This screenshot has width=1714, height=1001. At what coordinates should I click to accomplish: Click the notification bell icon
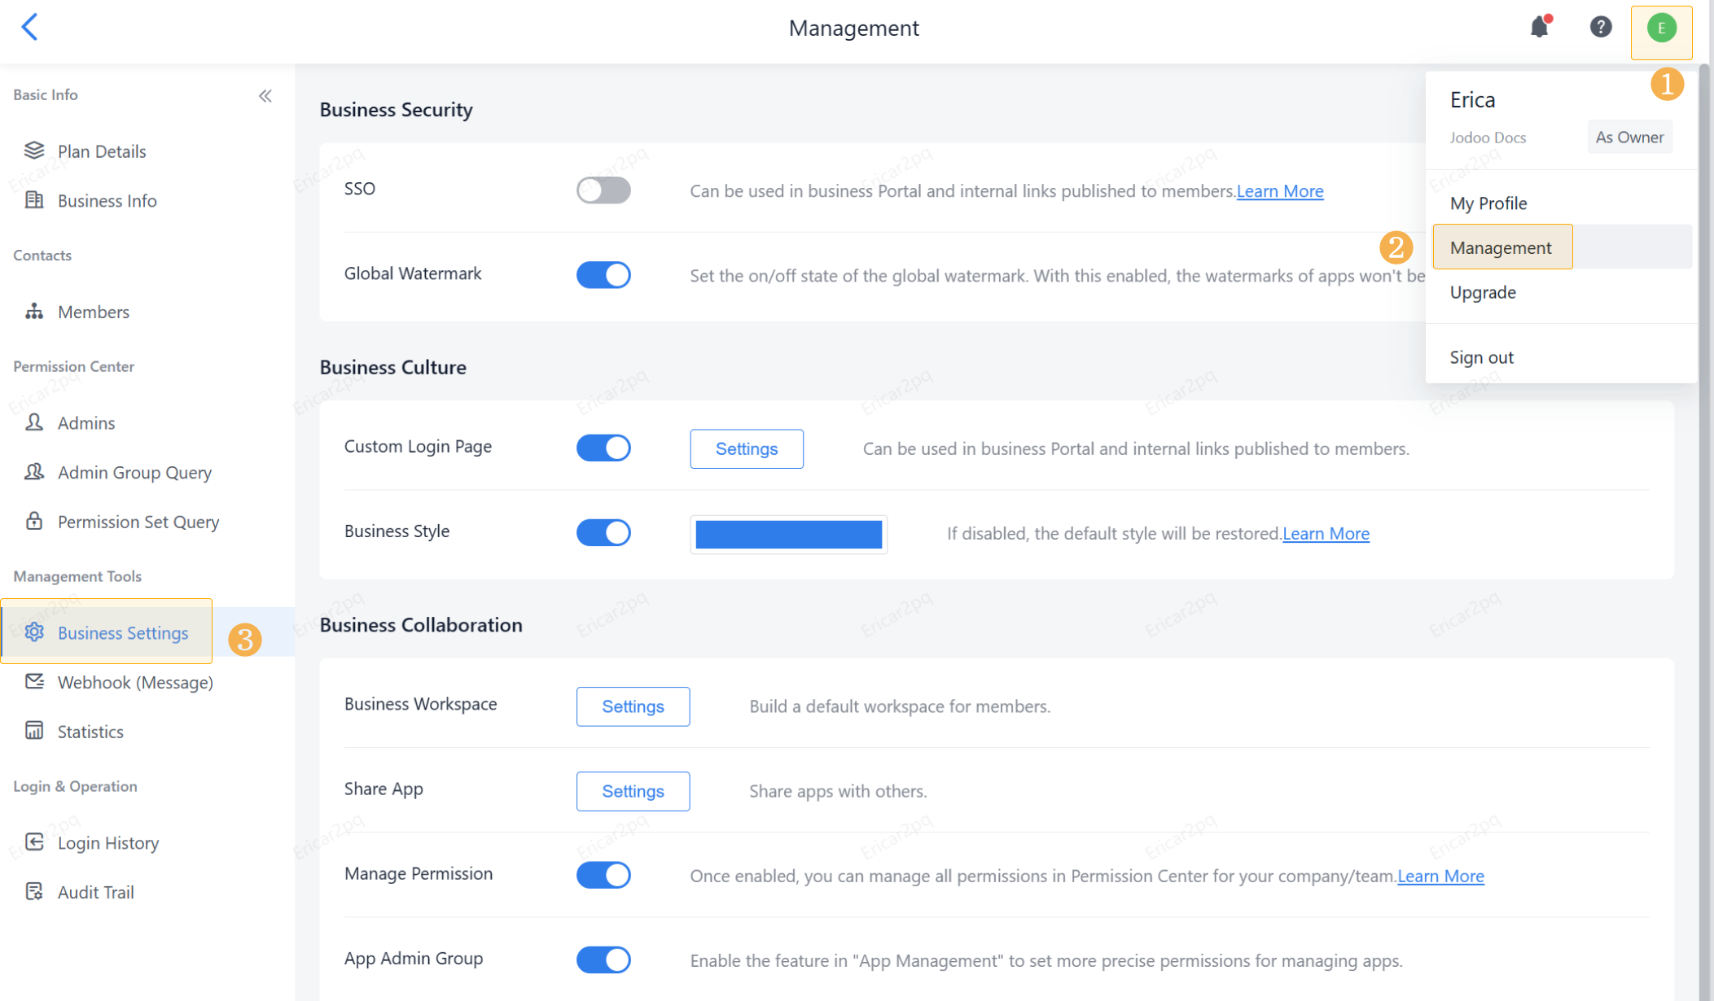1538,28
